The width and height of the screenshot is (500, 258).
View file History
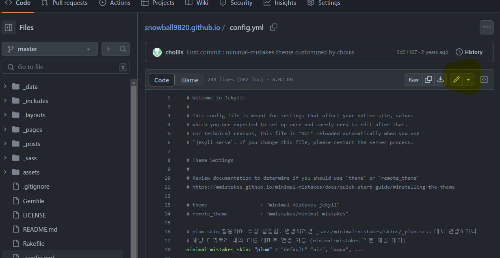coord(469,52)
